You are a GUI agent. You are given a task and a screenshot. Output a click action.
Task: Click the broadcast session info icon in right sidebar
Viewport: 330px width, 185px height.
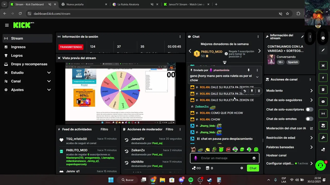pos(323,114)
